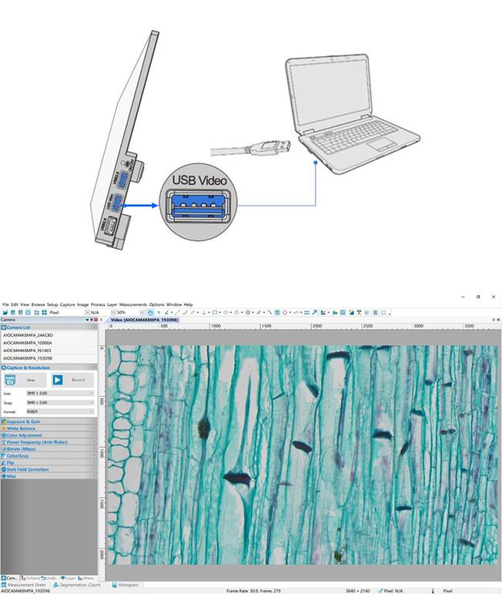Choose the arrow annotation tool in toolbar

point(314,313)
